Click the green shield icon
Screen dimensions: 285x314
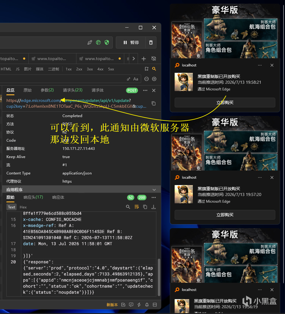[107, 42]
